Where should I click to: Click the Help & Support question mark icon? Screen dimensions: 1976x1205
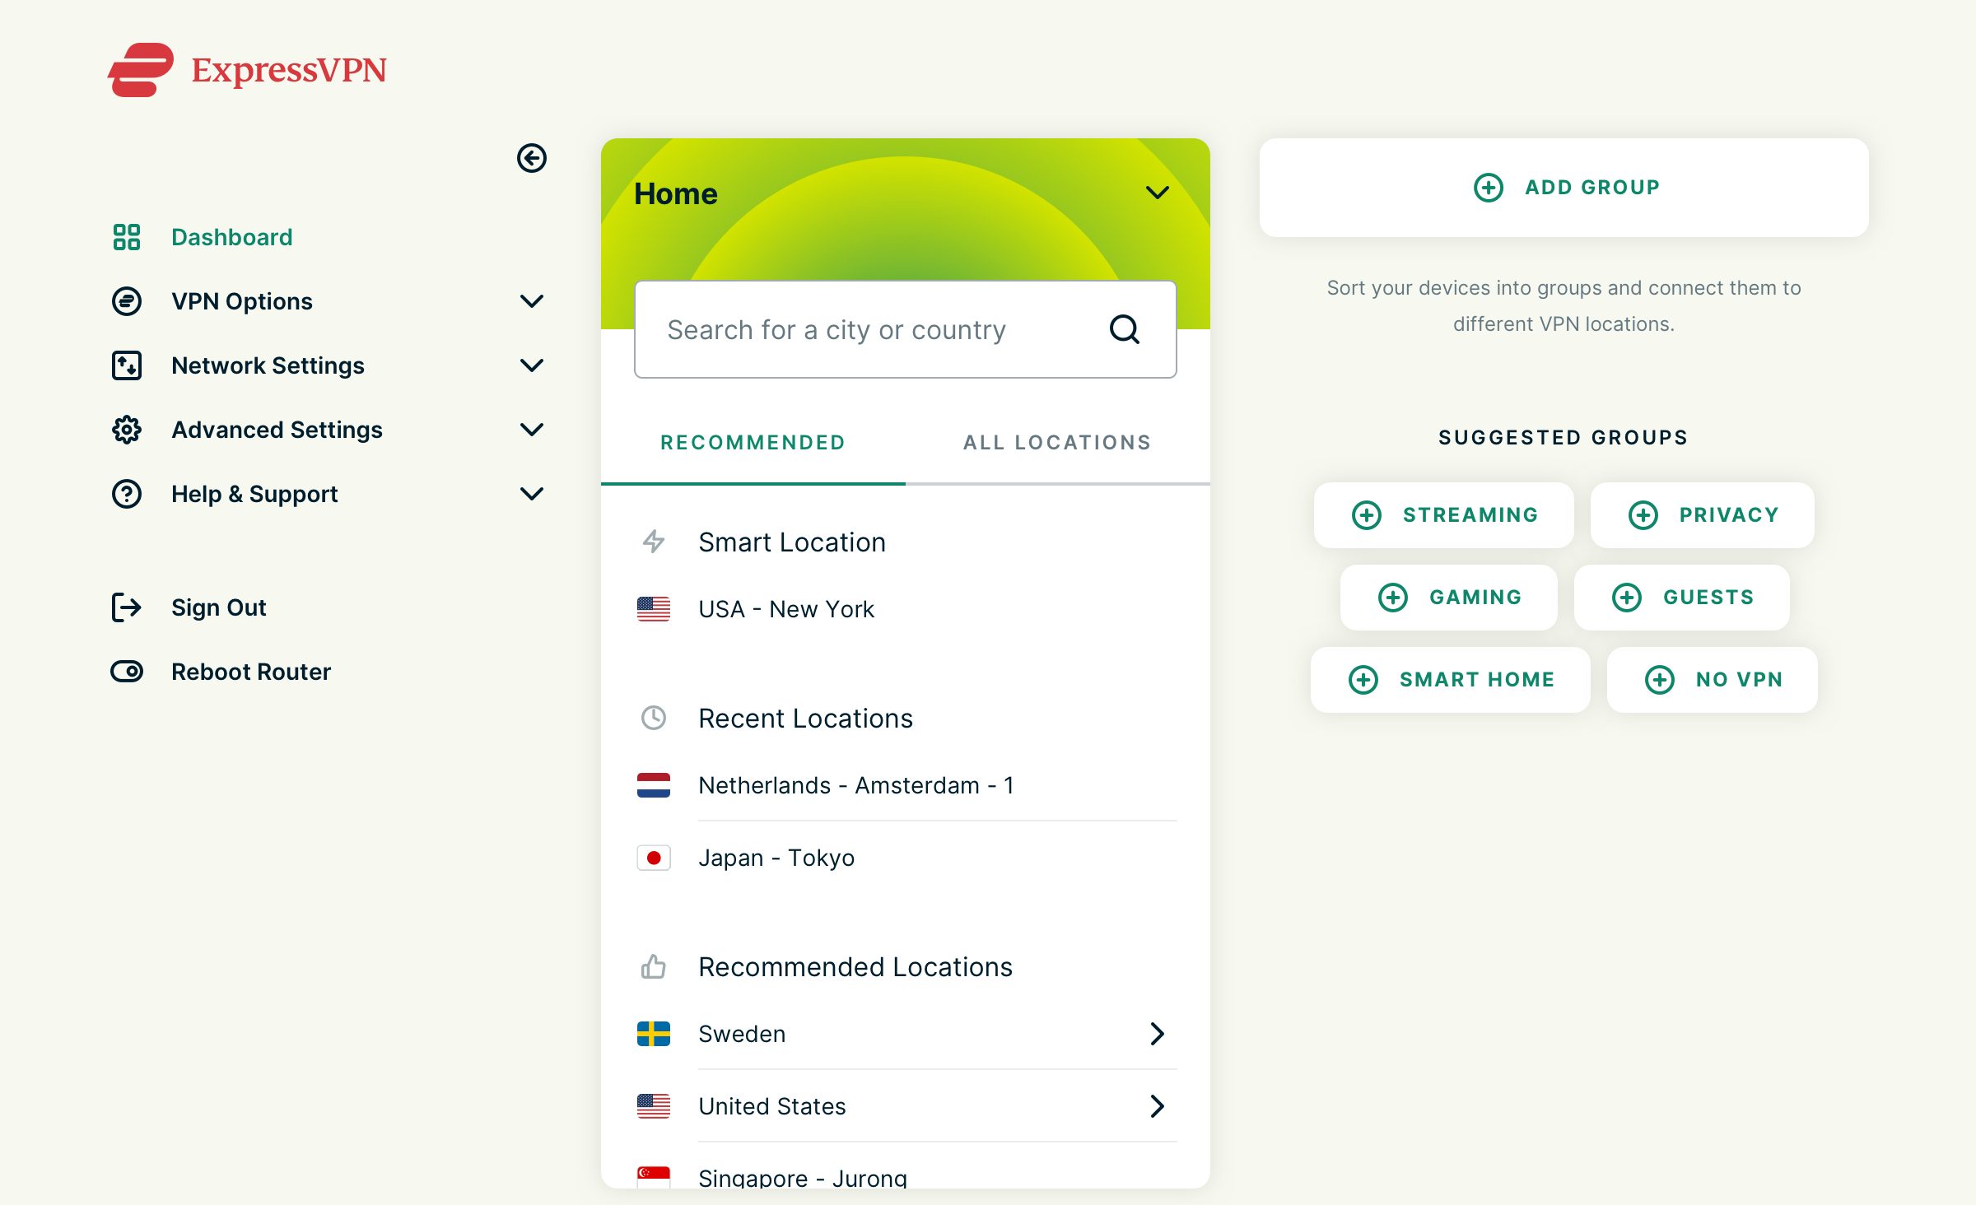pyautogui.click(x=127, y=494)
